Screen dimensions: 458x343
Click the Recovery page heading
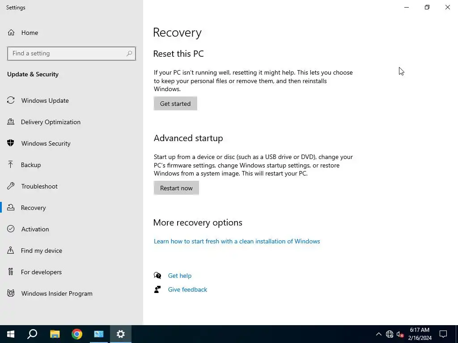coord(177,32)
